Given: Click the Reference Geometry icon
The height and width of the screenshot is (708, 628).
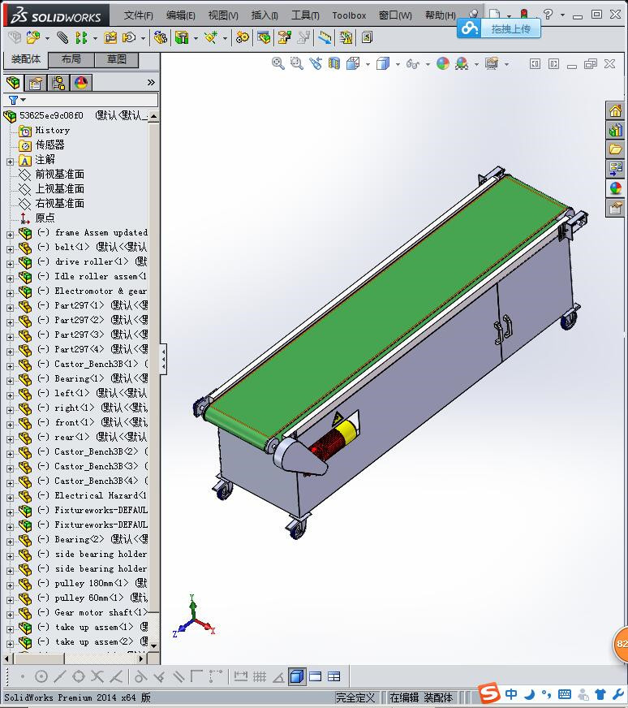Looking at the screenshot, I should pyautogui.click(x=211, y=37).
